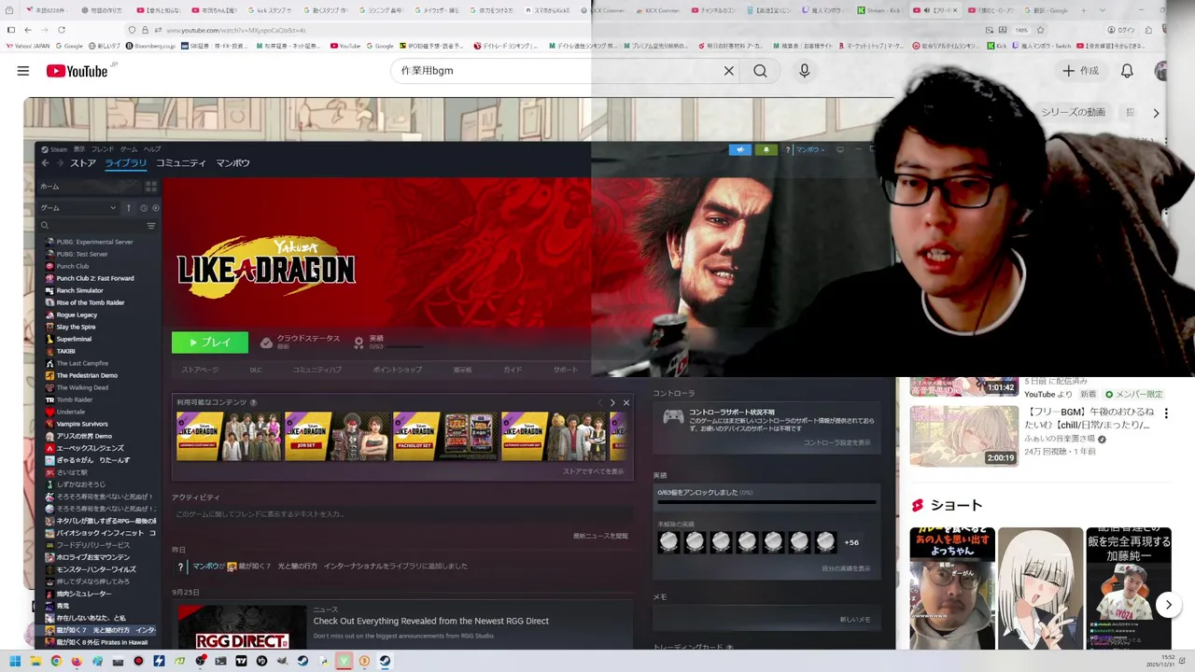This screenshot has height=672, width=1195.
Task: Open the Steam menu in title bar
Action: point(54,149)
